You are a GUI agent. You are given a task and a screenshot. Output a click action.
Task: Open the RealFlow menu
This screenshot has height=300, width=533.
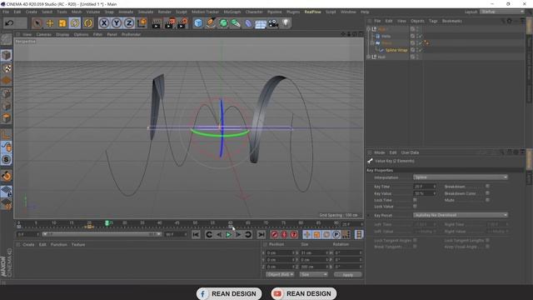pyautogui.click(x=313, y=12)
